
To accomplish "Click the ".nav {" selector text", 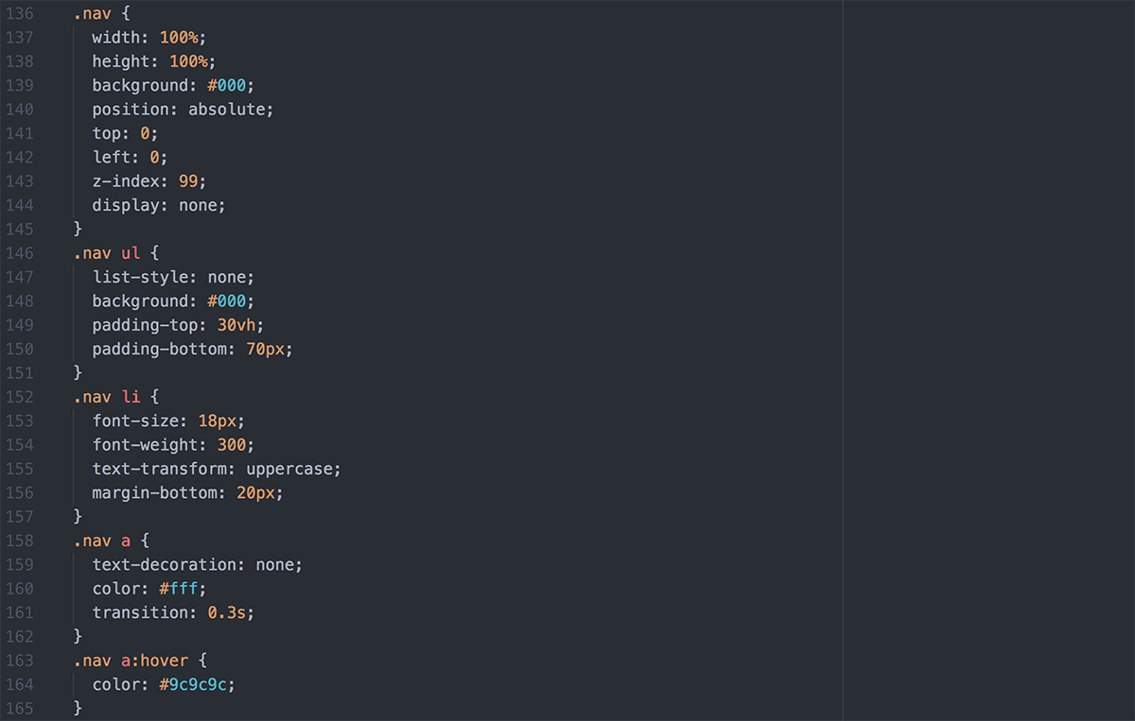I will 102,14.
